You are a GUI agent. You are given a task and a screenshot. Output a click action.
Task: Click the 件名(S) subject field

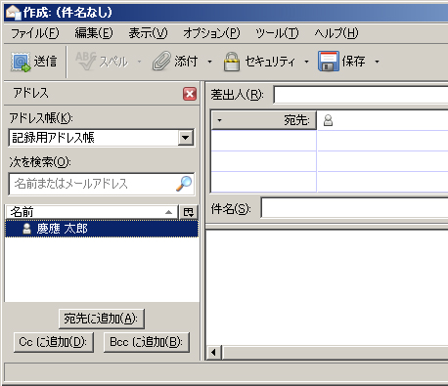354,208
